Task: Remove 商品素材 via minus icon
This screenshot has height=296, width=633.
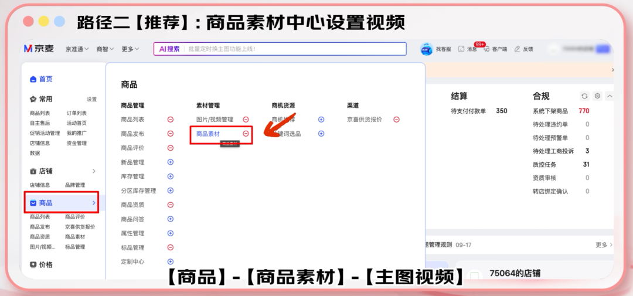Action: (246, 134)
